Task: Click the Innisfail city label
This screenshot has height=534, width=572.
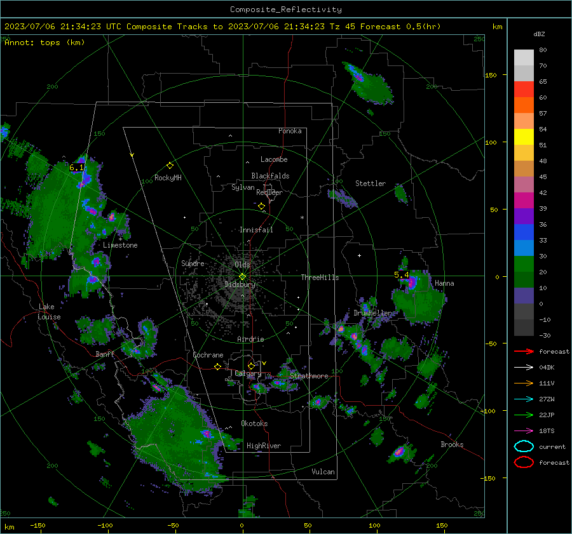Action: [x=256, y=230]
